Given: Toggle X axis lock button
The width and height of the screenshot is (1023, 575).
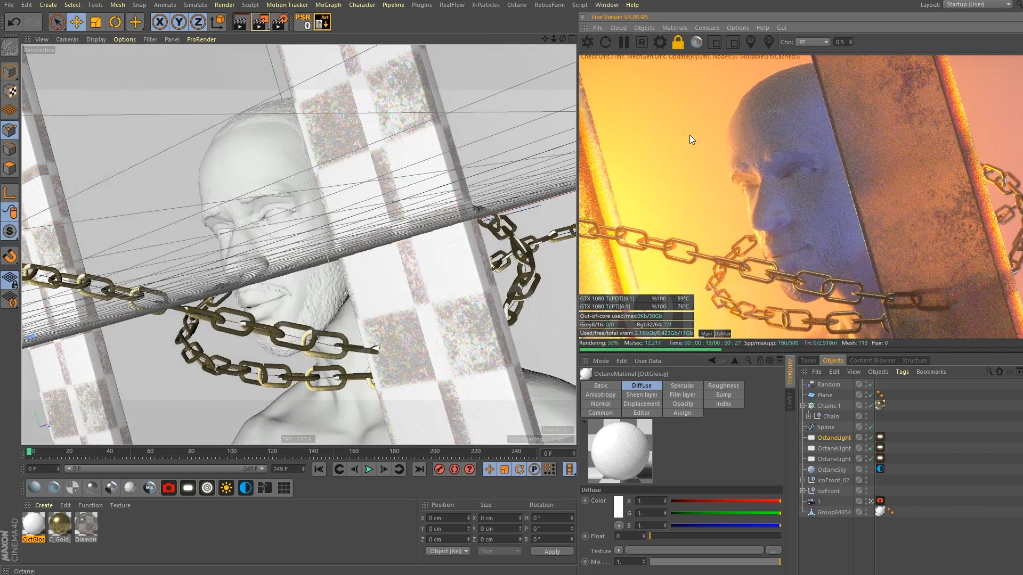Looking at the screenshot, I should pyautogui.click(x=159, y=22).
